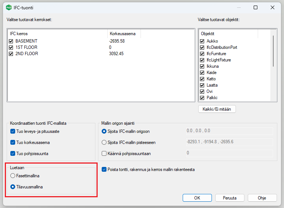Select Sijoita IFC-mallin pisteeseen radio button
Image resolution: width=284 pixels, height=208 pixels.
(x=104, y=142)
